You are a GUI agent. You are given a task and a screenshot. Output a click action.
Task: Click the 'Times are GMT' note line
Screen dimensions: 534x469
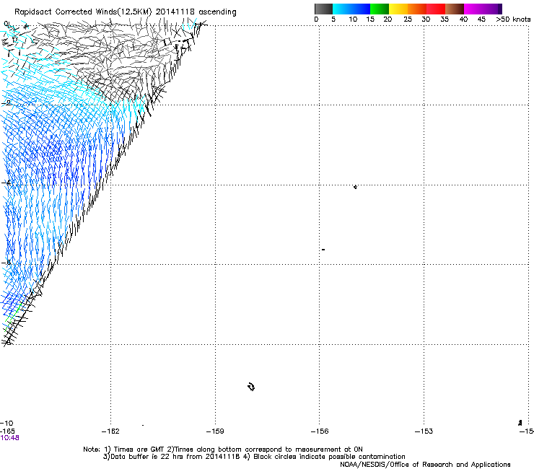(x=223, y=450)
